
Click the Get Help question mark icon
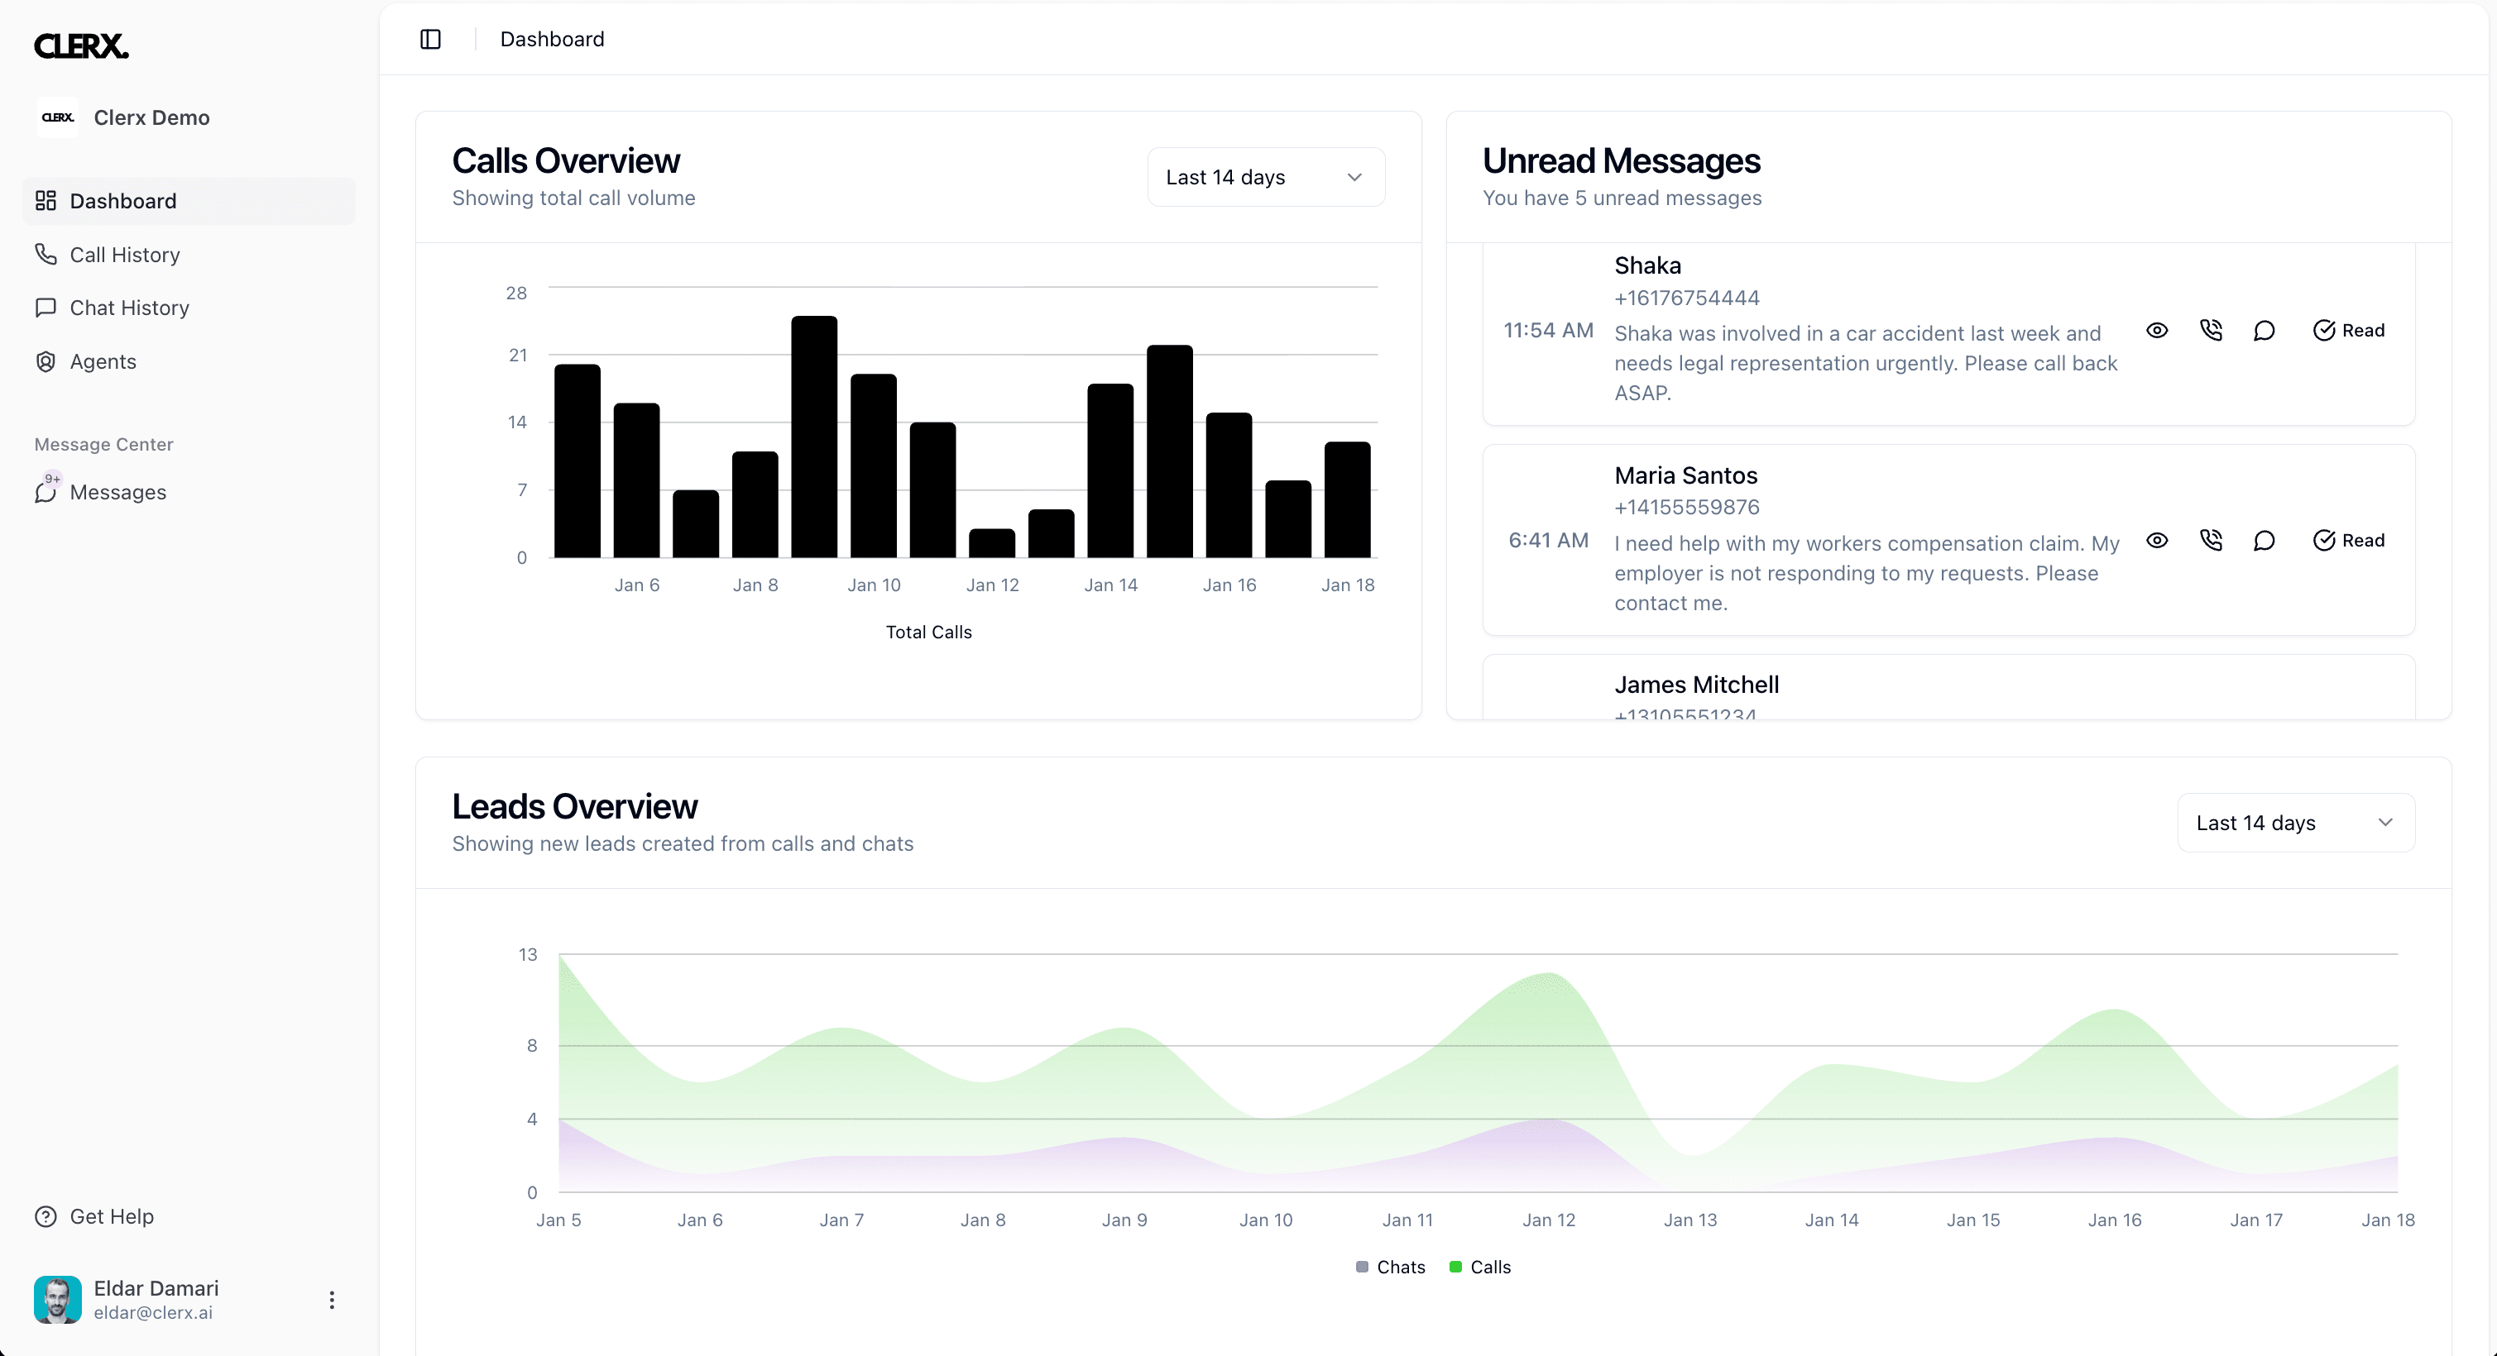pos(46,1215)
